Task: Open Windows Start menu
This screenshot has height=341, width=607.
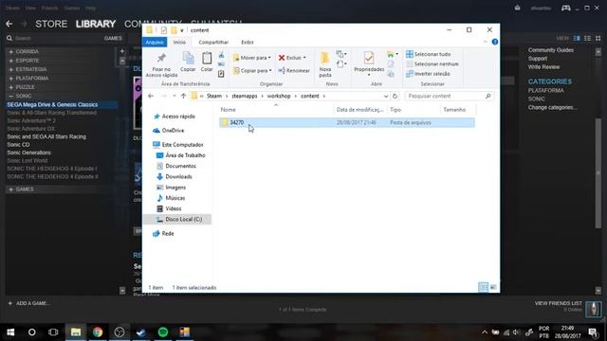Action: click(x=10, y=332)
